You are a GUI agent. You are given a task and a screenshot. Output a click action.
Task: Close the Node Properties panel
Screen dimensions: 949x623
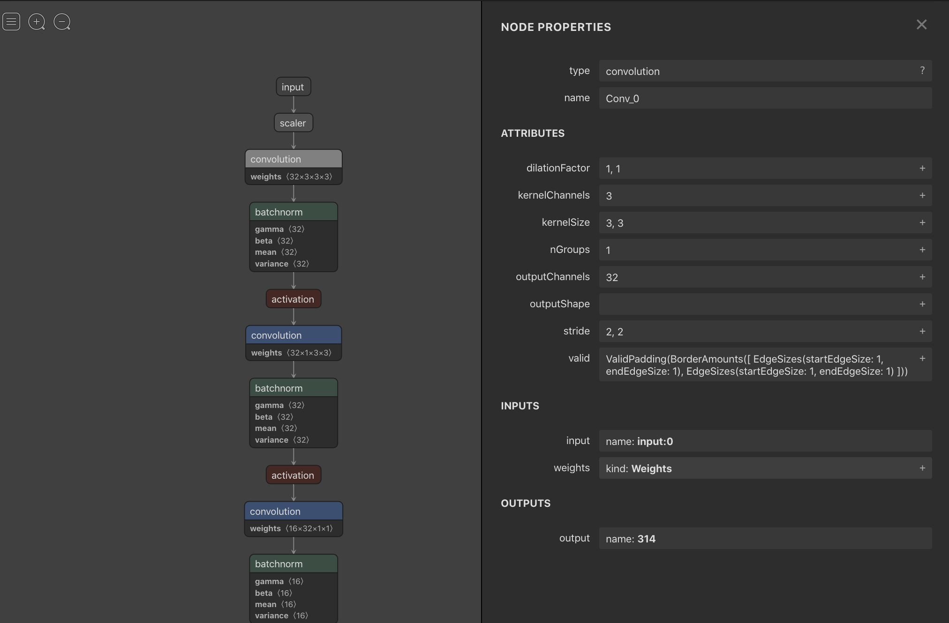[921, 24]
